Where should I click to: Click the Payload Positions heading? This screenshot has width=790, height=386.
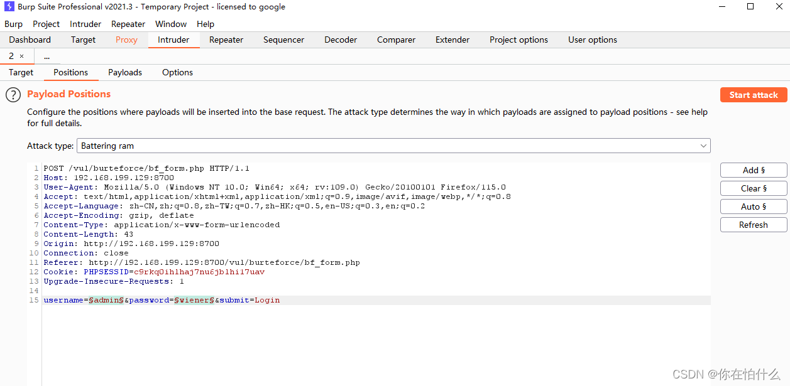point(69,94)
